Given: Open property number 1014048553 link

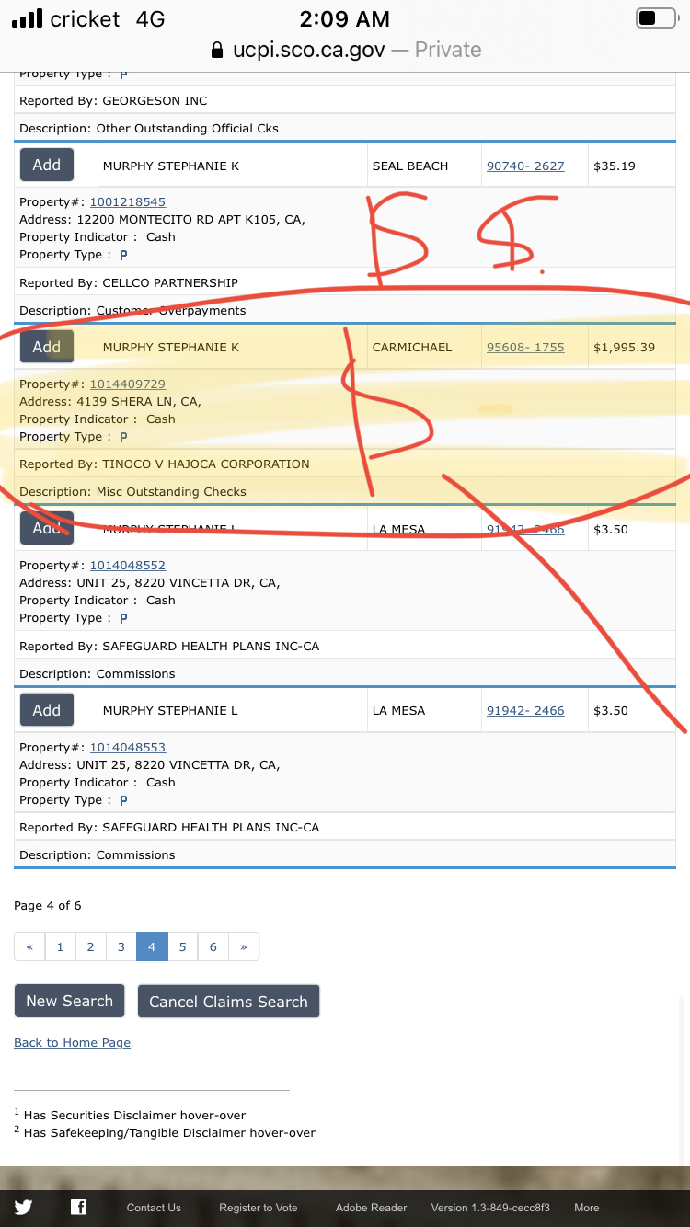Looking at the screenshot, I should click(x=128, y=747).
